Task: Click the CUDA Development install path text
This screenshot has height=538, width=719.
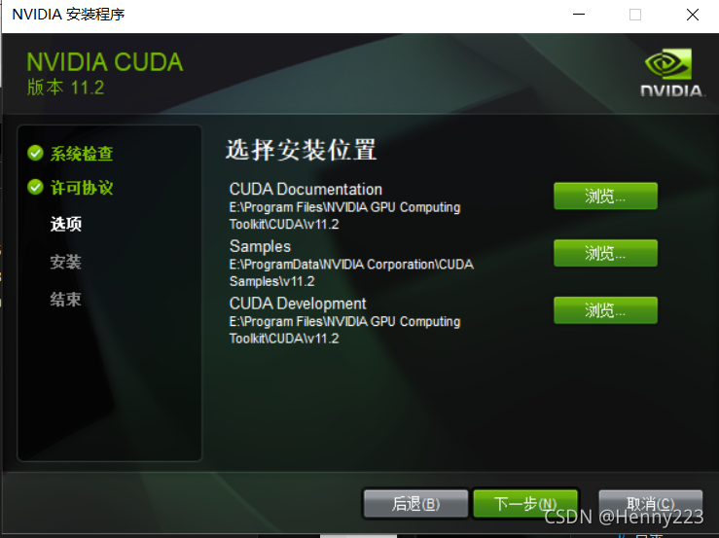Action: point(344,330)
